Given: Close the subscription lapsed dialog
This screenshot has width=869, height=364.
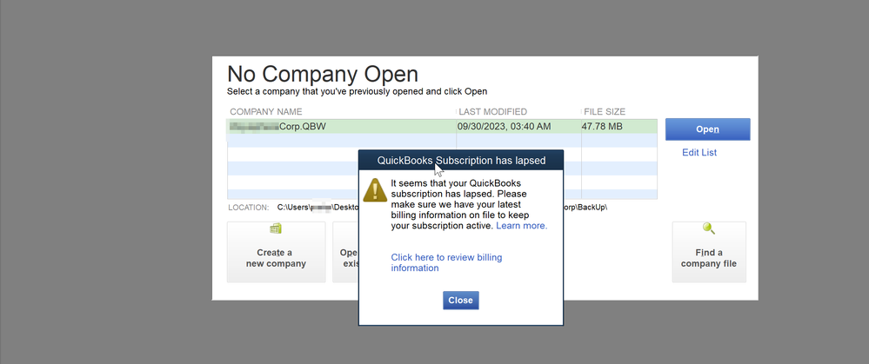Looking at the screenshot, I should coord(460,301).
